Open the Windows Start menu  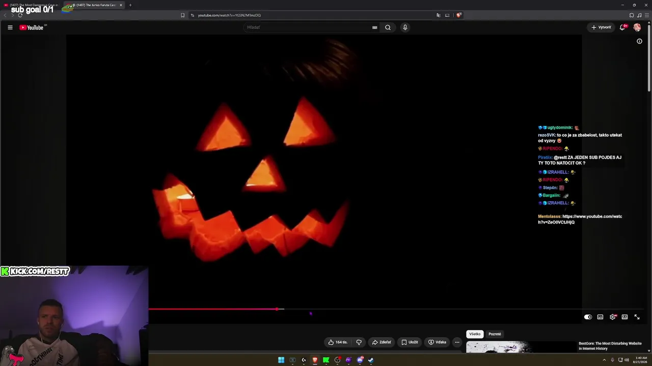[281, 360]
